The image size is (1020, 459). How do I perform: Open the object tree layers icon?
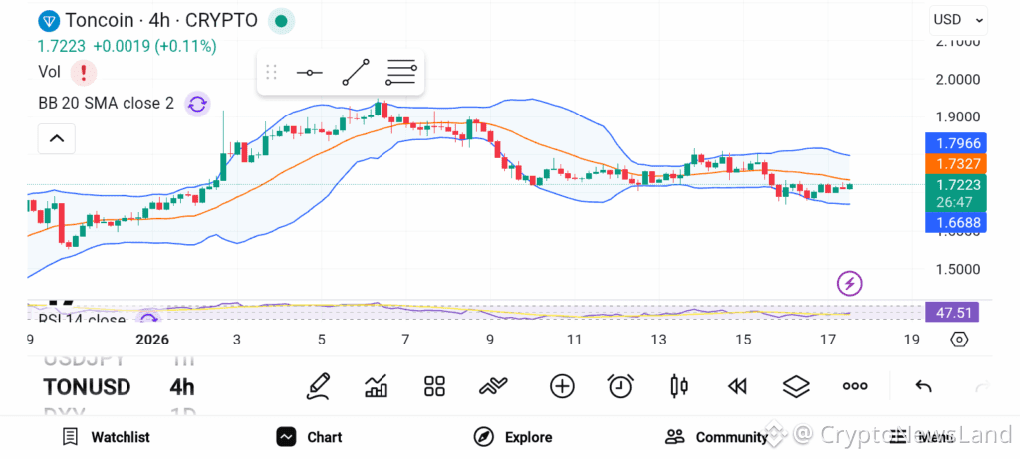pyautogui.click(x=796, y=386)
